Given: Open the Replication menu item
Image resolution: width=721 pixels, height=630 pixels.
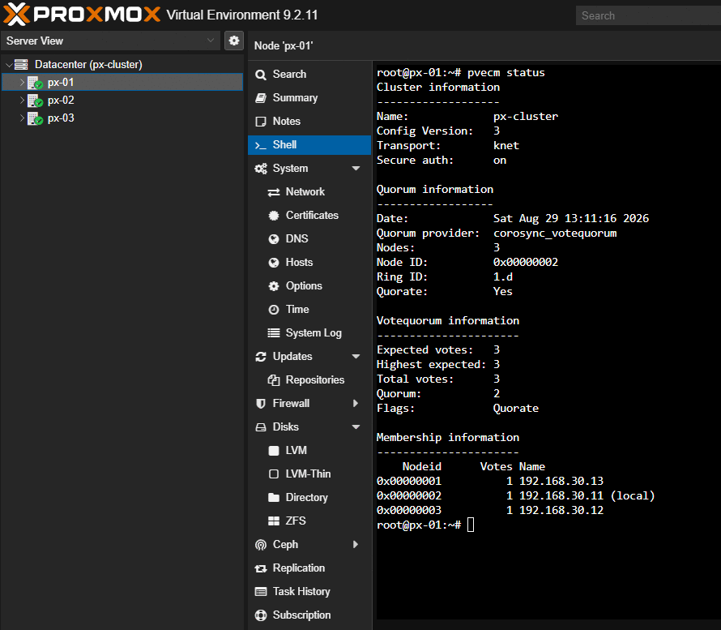Looking at the screenshot, I should tap(309, 568).
